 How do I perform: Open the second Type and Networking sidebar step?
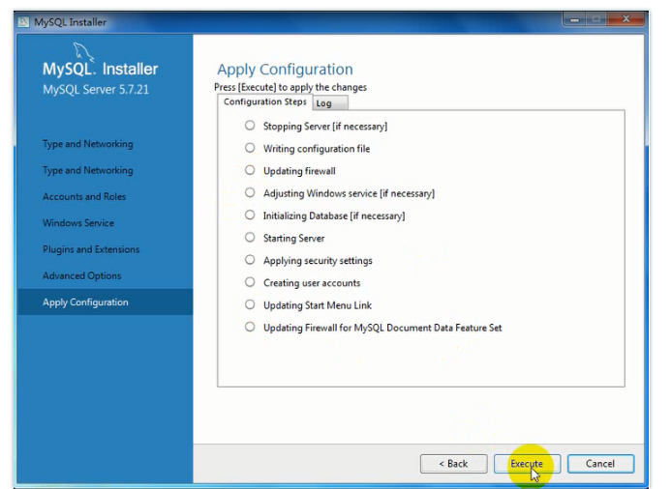click(88, 170)
